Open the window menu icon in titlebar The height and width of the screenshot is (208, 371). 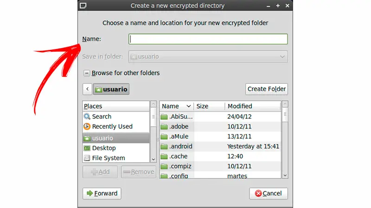click(83, 6)
